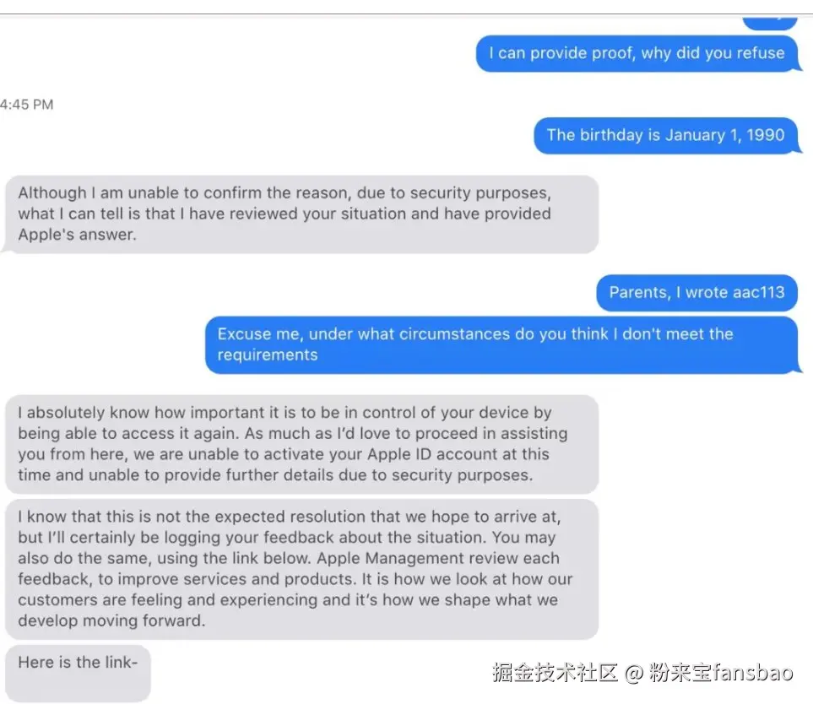Click the 4:45 PM timestamp
The image size is (813, 704).
coord(27,105)
